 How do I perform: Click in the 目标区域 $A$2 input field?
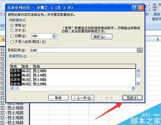(x=83, y=50)
